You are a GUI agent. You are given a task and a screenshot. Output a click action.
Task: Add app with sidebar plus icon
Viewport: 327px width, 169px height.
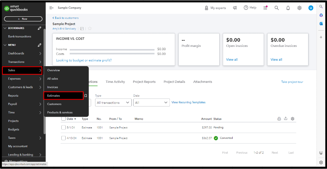tap(321, 37)
